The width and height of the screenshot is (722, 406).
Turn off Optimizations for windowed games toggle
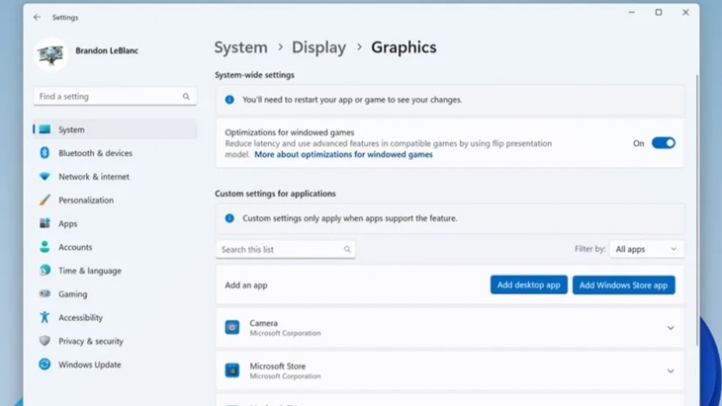point(663,143)
